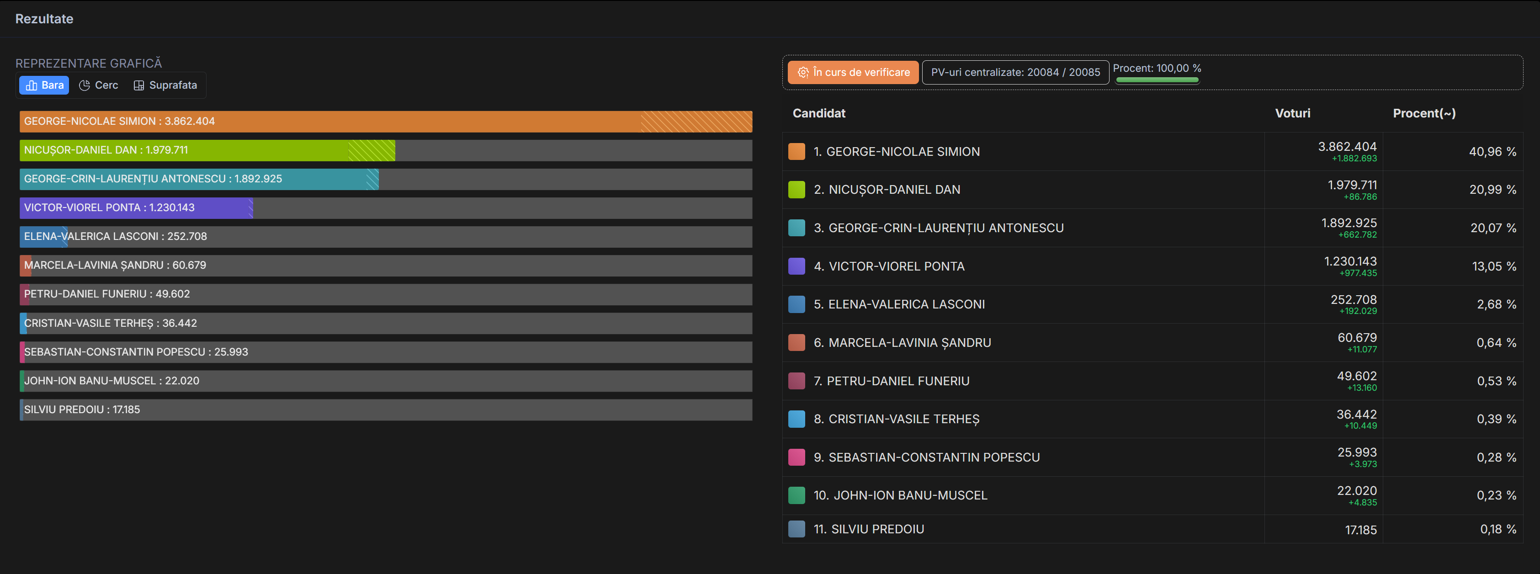The image size is (1540, 574).
Task: Click vote difference +977.435
Action: [x=1358, y=273]
